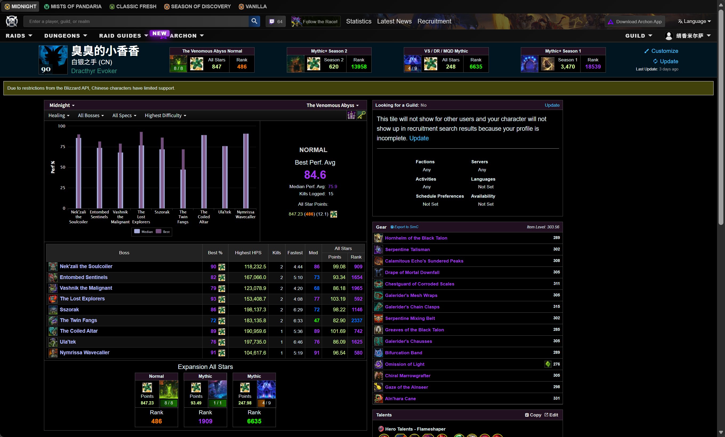The image size is (725, 437).
Task: Click Chestguard of Corroded Scales item icon
Action: 378,284
